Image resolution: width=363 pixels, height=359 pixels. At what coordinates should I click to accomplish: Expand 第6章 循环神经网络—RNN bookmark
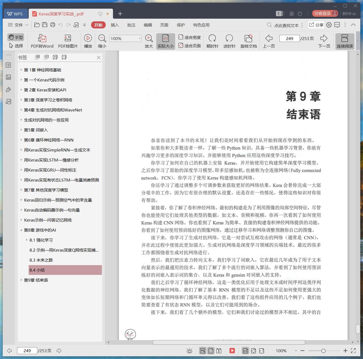click(x=21, y=140)
